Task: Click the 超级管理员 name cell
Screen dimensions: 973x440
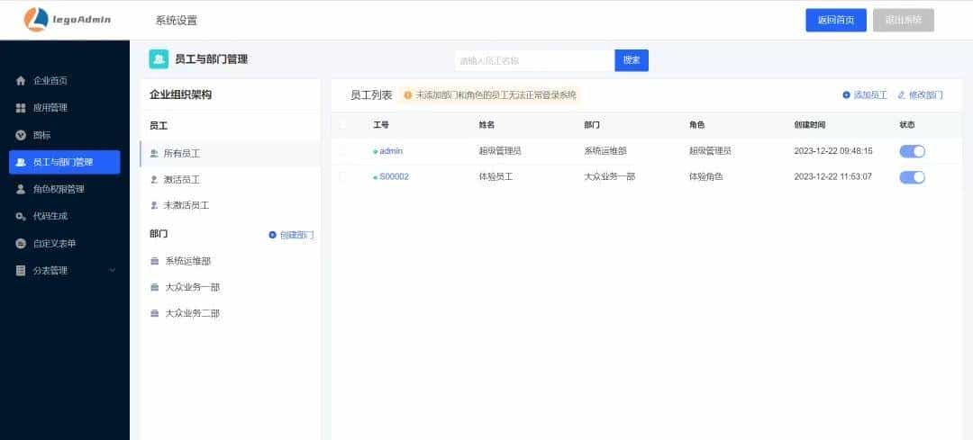Action: 499,151
